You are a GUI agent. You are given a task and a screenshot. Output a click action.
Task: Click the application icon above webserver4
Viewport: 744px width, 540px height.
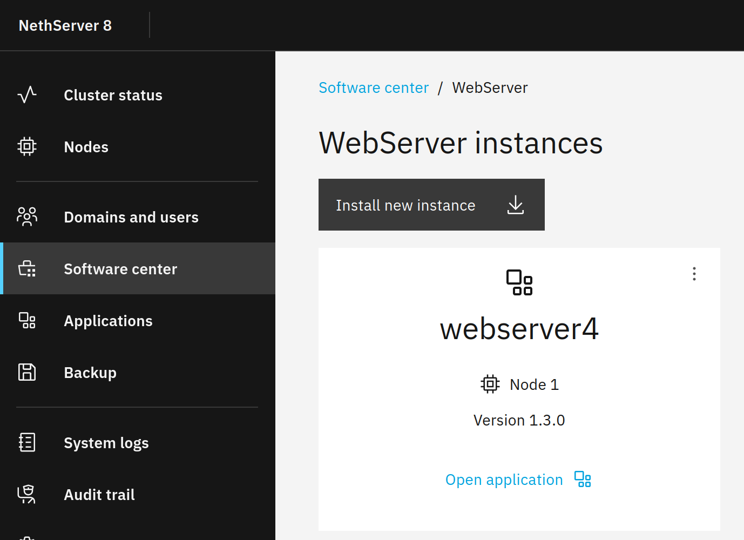[x=519, y=282]
